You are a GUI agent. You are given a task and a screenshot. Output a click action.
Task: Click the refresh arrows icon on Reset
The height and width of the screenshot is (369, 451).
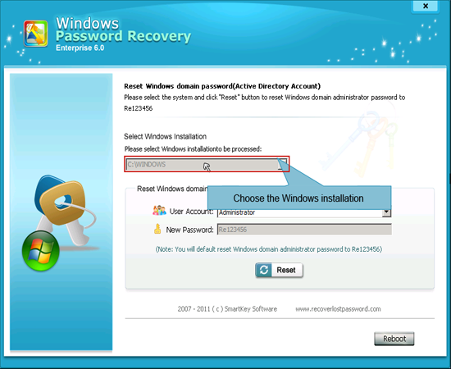tap(264, 270)
